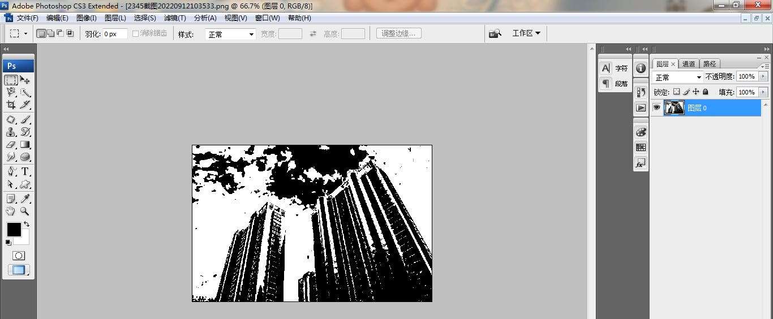Click the black foreground color swatch

point(14,229)
